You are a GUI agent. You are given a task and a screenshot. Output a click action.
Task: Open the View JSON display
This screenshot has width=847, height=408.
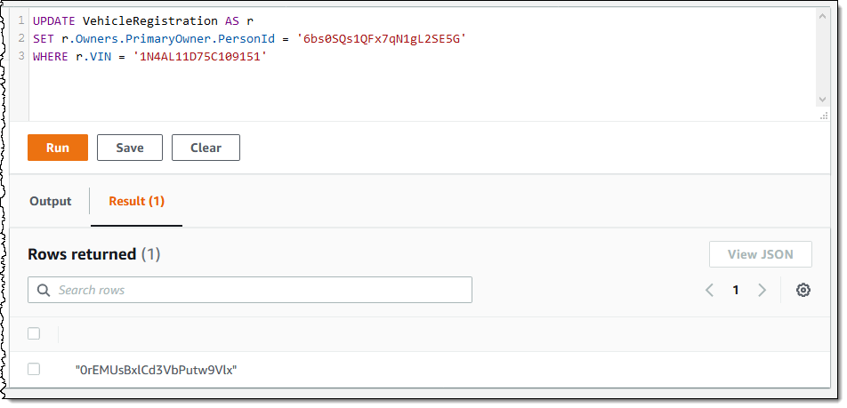pos(760,254)
